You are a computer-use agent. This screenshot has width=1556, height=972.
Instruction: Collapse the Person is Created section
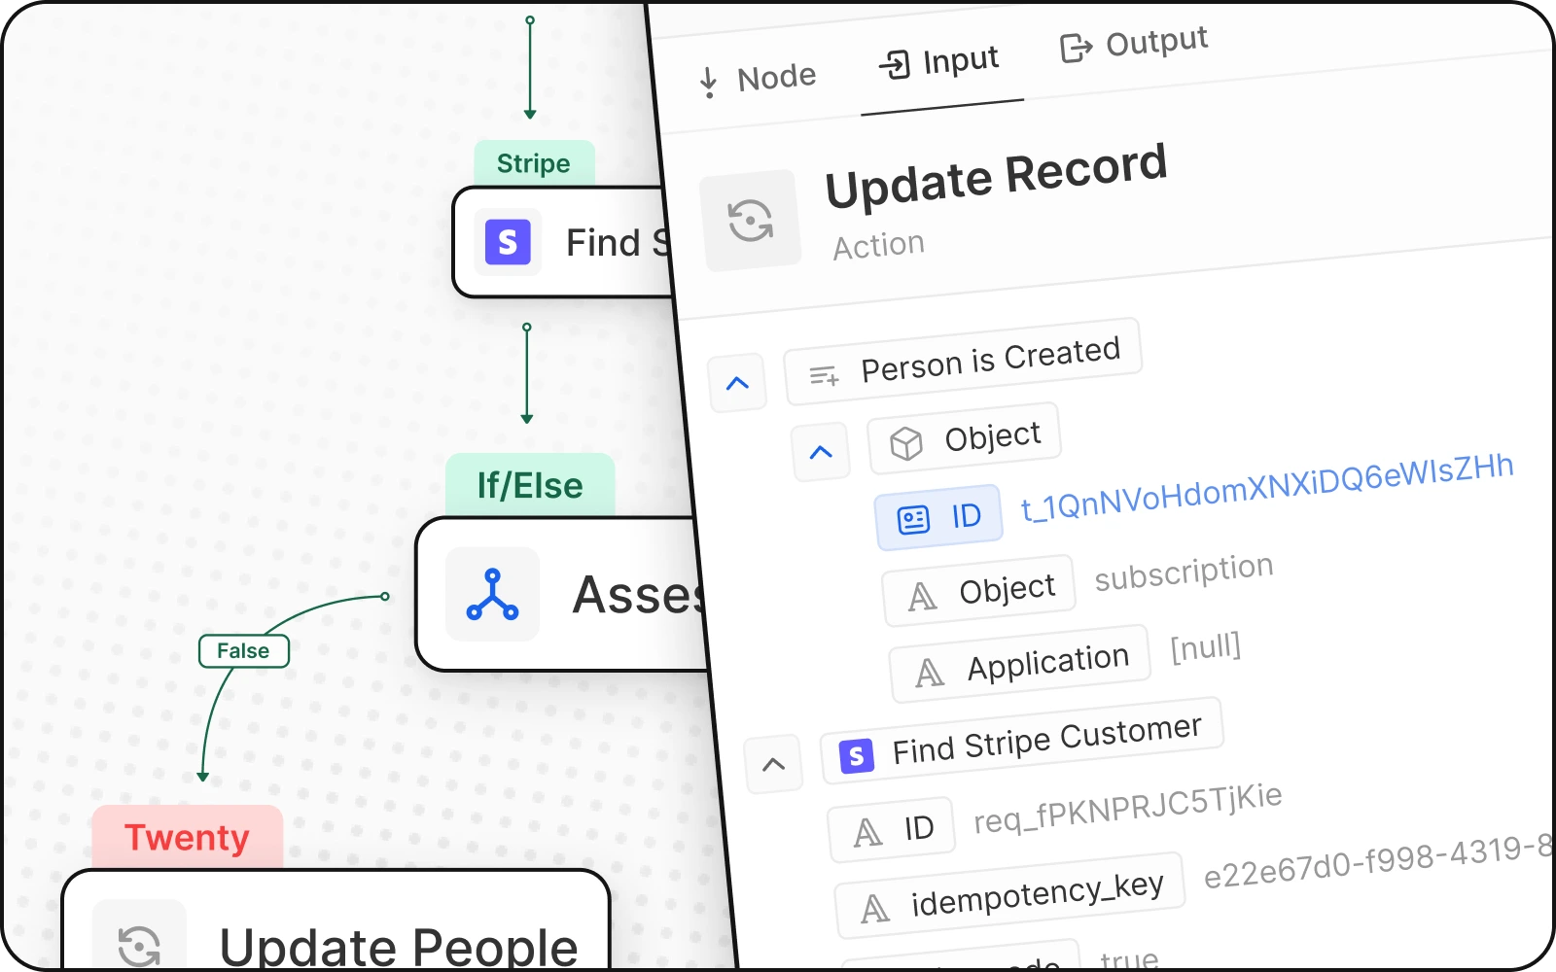coord(737,383)
